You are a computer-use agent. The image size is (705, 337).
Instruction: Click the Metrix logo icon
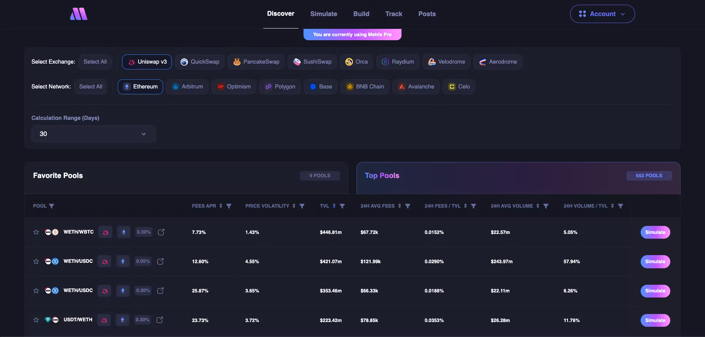[x=79, y=14]
